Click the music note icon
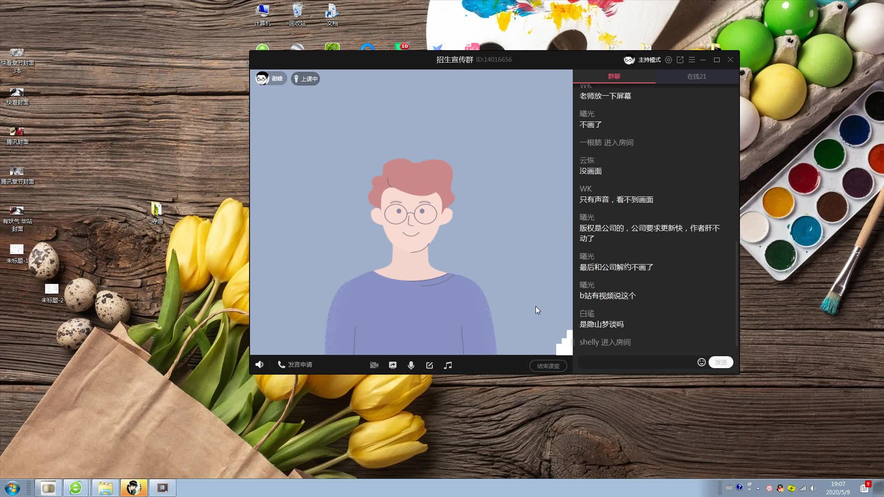Viewport: 884px width, 497px height. pyautogui.click(x=448, y=365)
